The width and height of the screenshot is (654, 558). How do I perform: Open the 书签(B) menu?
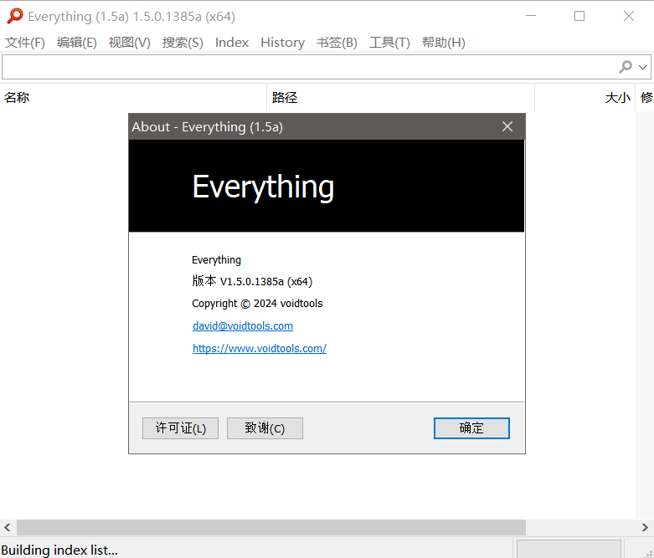(337, 43)
